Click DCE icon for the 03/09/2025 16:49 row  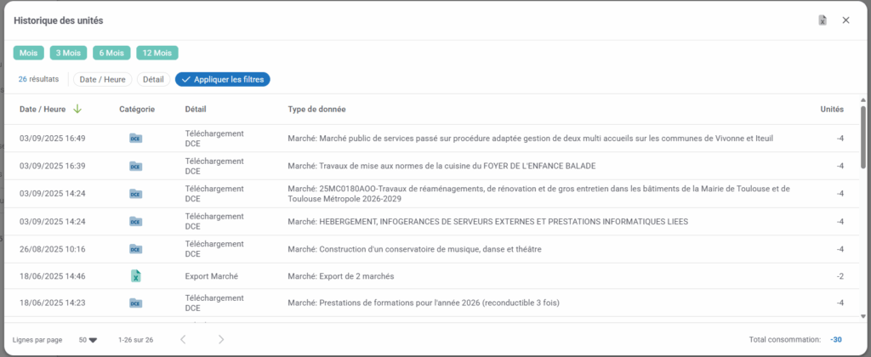click(x=135, y=139)
